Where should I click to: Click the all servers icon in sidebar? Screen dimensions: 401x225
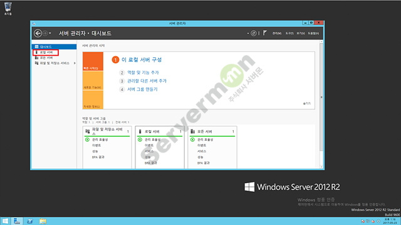[x=36, y=57]
